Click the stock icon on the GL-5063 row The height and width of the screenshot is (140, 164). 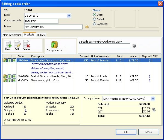5,81
